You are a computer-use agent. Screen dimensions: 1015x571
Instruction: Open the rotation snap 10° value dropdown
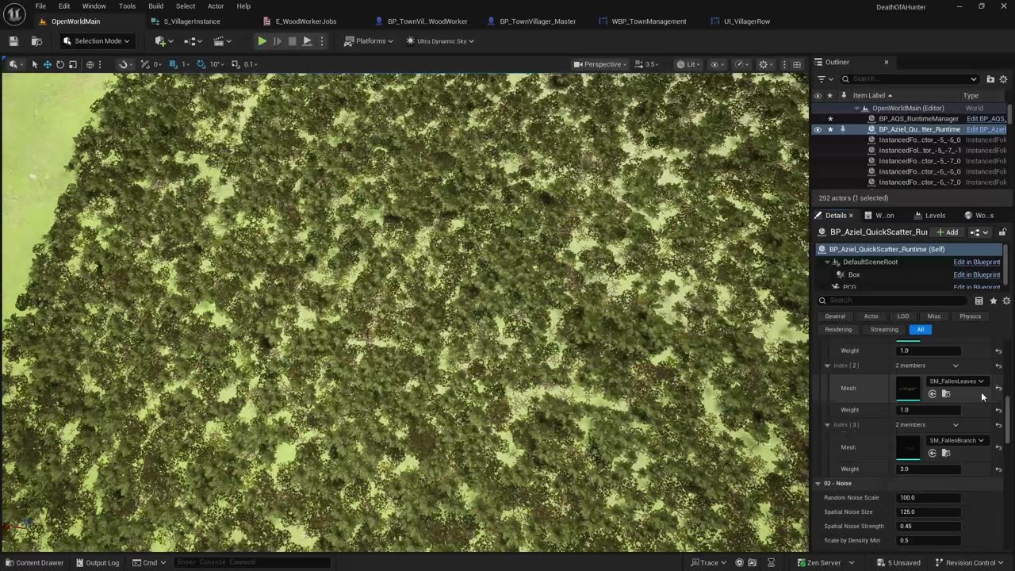(216, 64)
